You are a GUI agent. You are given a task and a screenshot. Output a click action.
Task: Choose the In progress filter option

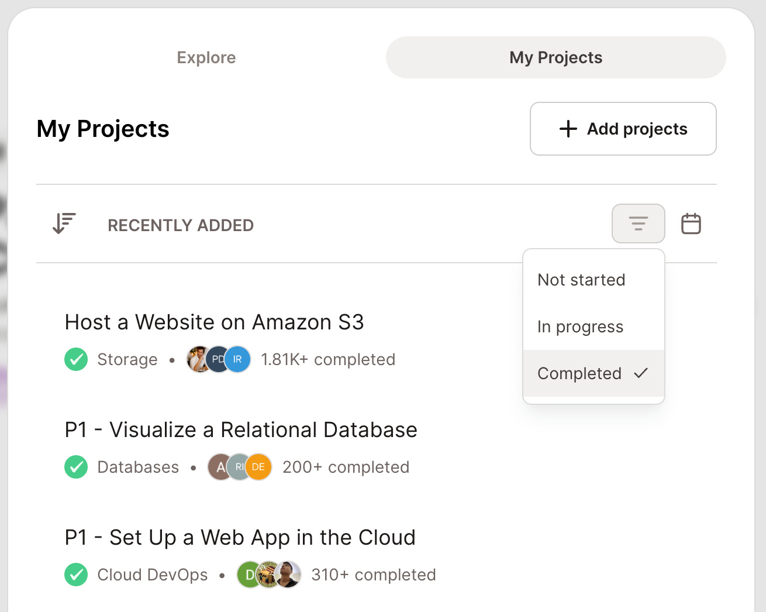coord(594,326)
